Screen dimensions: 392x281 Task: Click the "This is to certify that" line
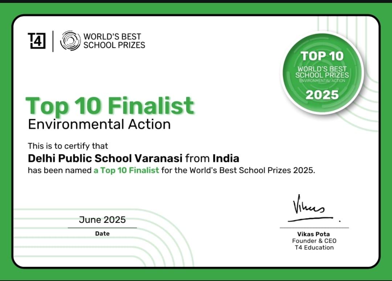tap(68, 146)
